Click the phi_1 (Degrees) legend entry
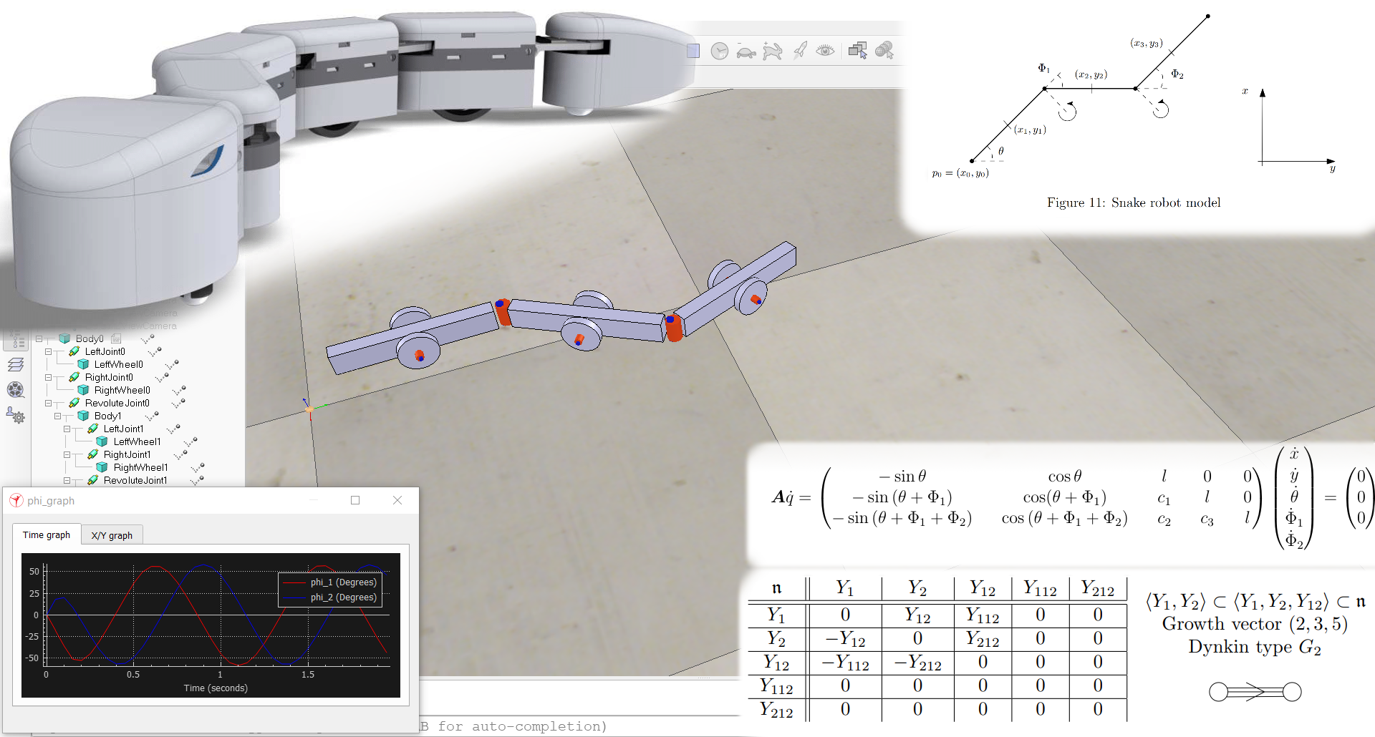This screenshot has width=1375, height=737. pos(343,582)
